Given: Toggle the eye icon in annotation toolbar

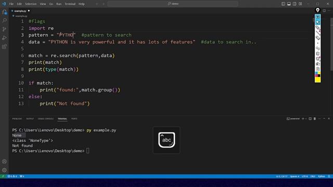Looking at the screenshot, I should (x=318, y=17).
